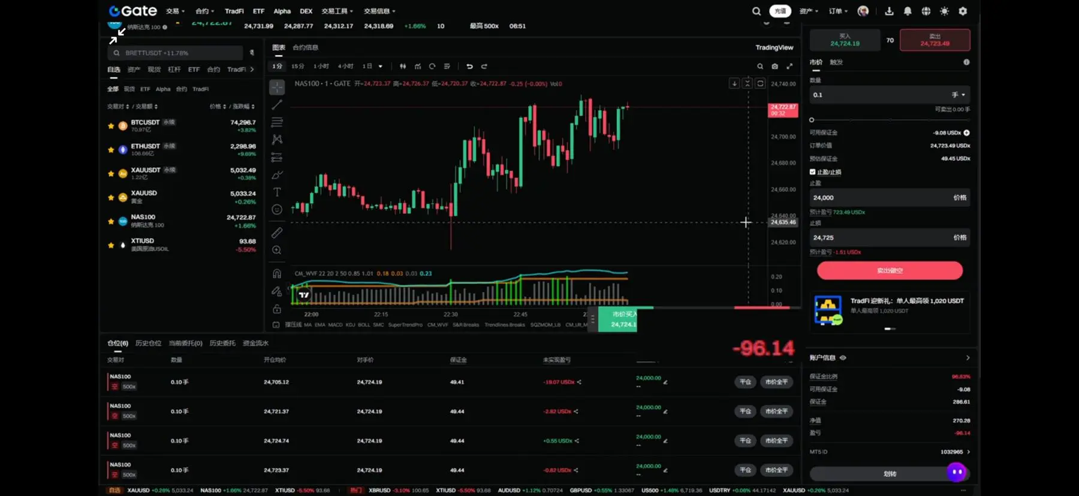Click the 止盈 price field showing 24,000
The image size is (1079, 496).
pos(890,198)
